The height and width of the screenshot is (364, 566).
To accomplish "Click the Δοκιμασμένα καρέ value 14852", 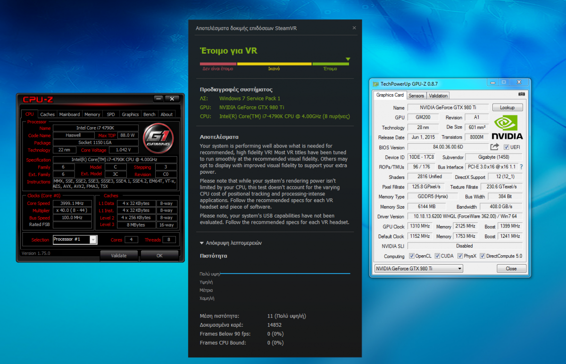I will (x=275, y=325).
